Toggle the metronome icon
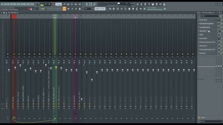The image size is (223, 125). click(64, 5)
